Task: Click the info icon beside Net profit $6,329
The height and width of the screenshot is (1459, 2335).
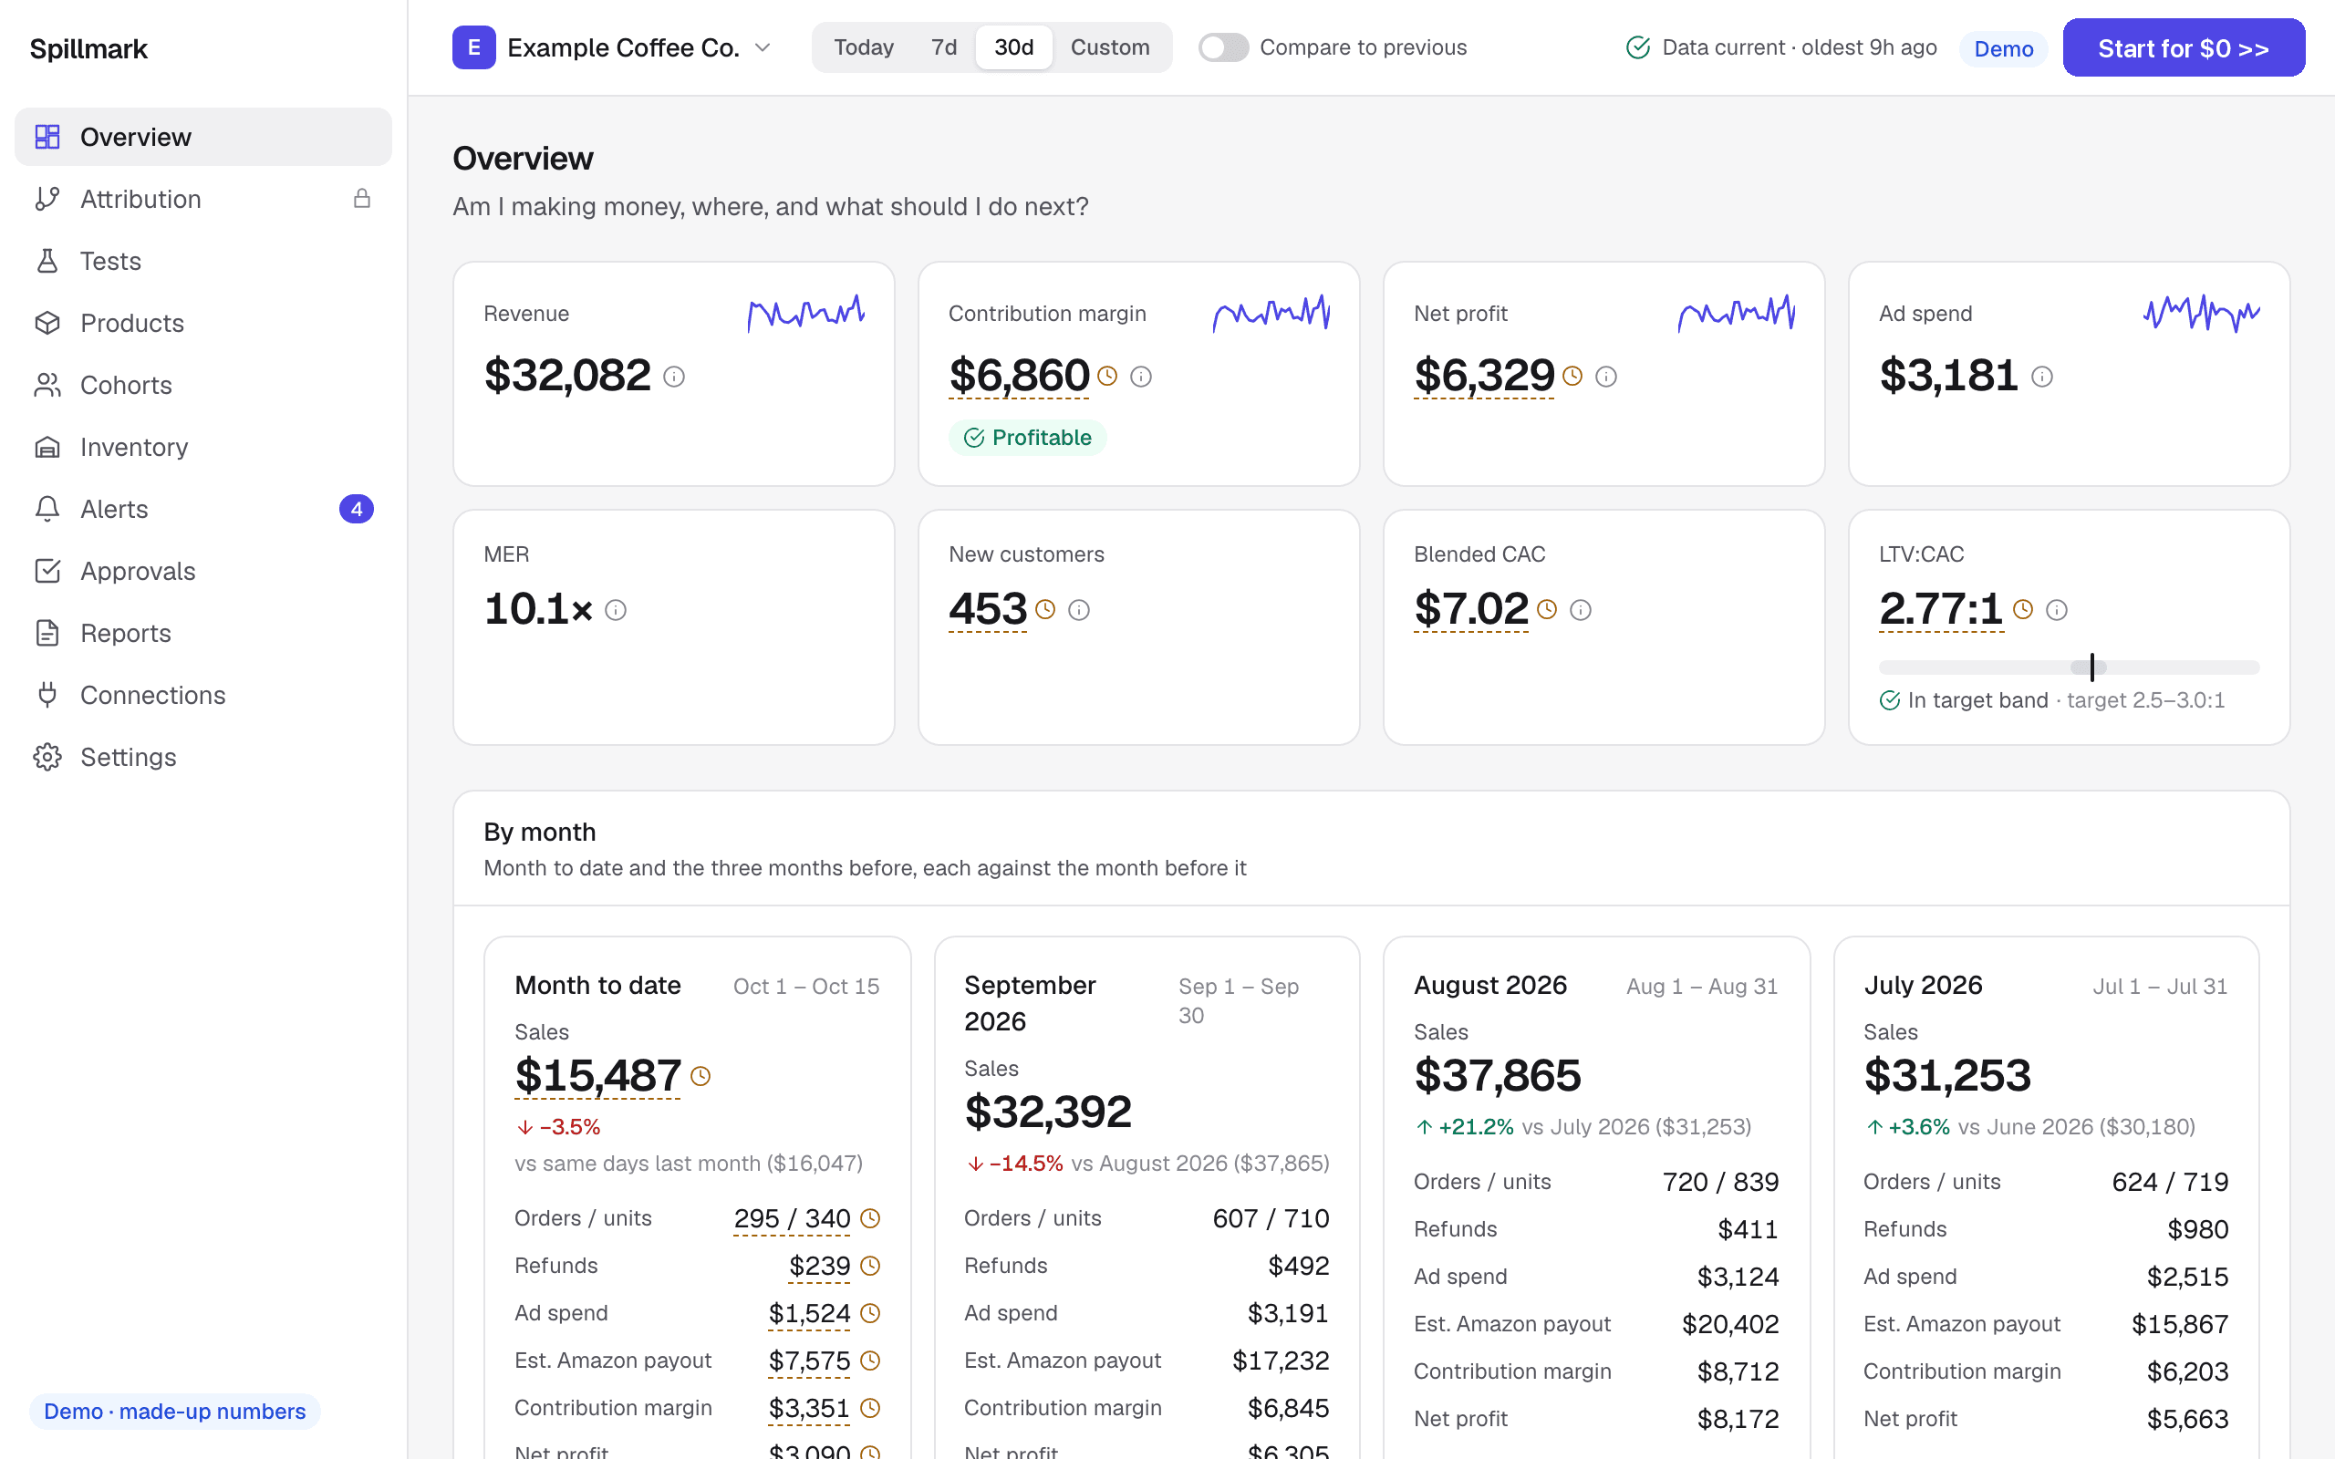Action: [x=1605, y=377]
